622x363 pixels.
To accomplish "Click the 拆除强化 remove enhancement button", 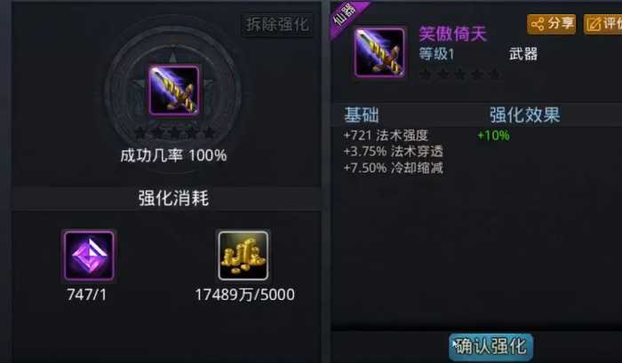I will [277, 24].
